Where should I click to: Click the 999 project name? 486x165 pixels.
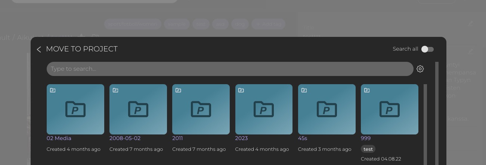(x=365, y=138)
